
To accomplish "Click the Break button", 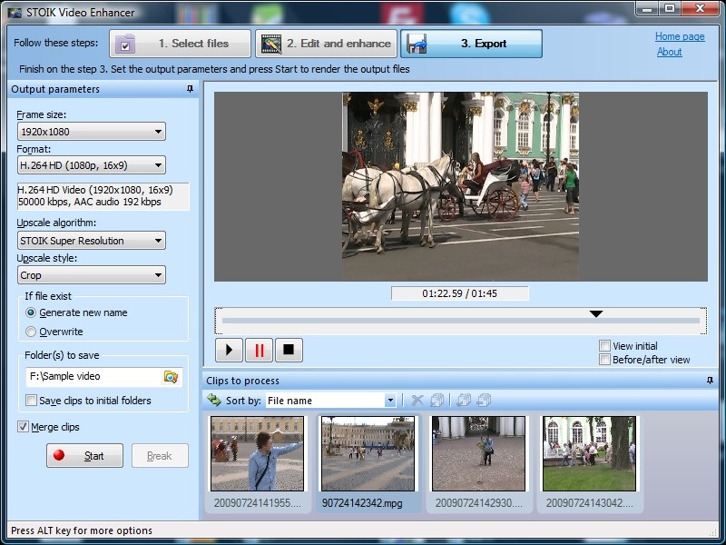I will pyautogui.click(x=160, y=456).
